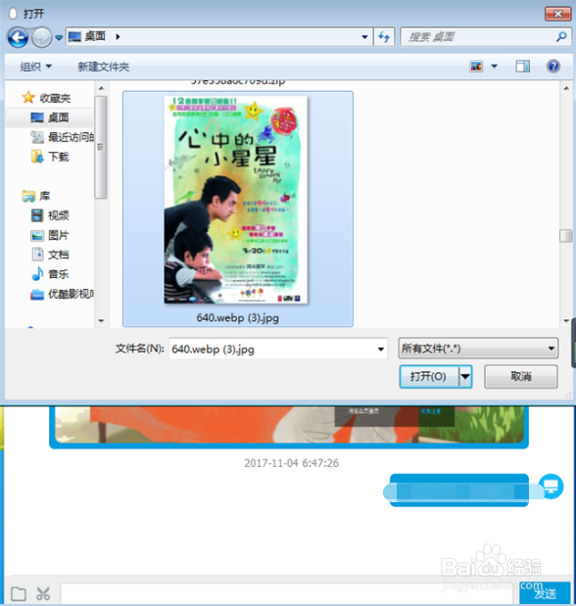
Task: Click the 发送 button in chat window
Action: pos(545,593)
